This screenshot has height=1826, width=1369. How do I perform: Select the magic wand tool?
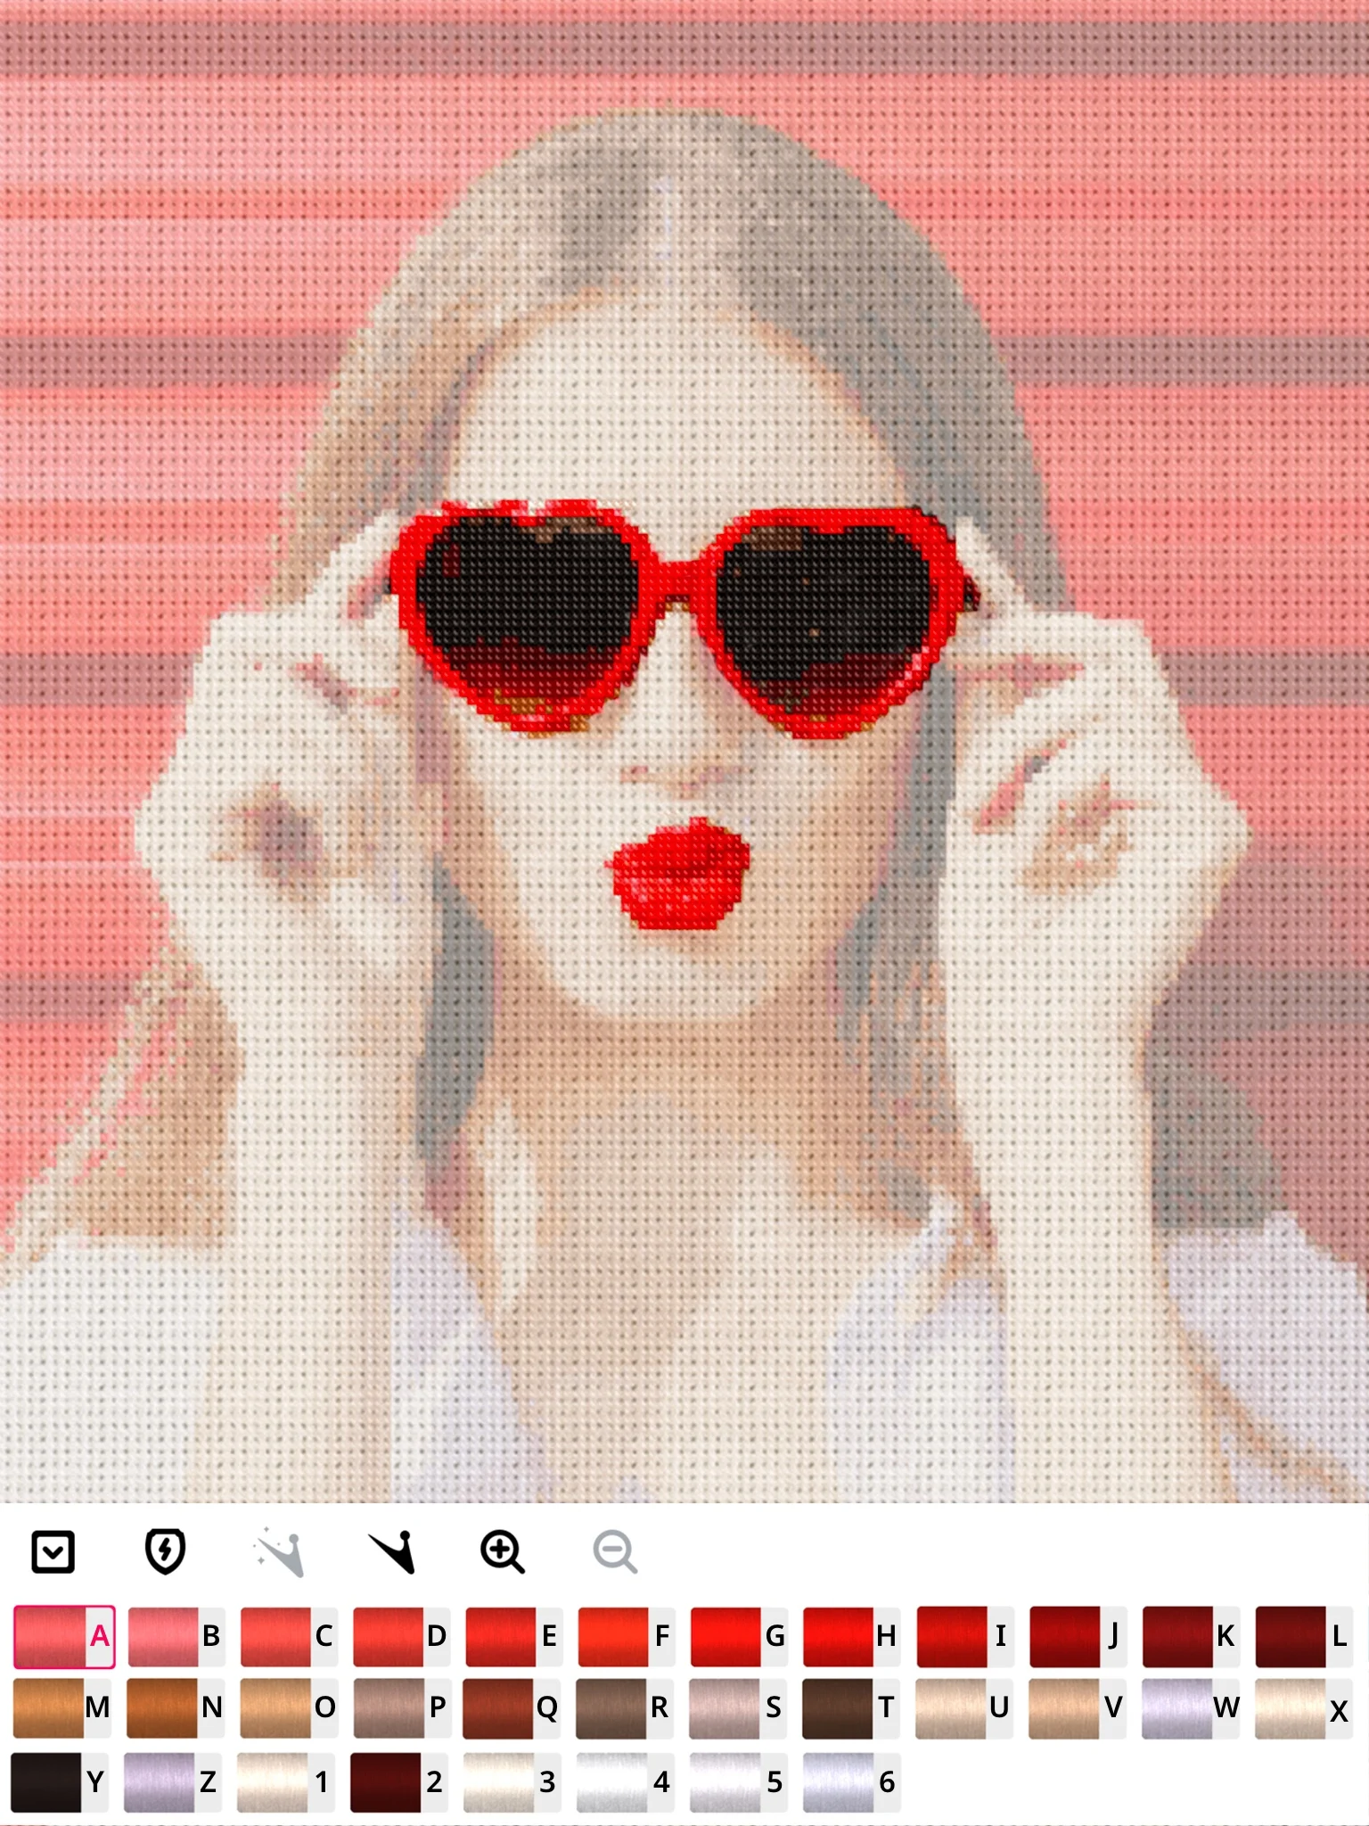tap(279, 1552)
